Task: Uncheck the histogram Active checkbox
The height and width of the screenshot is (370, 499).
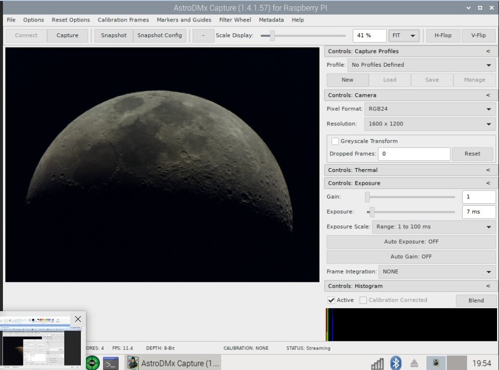Action: [331, 300]
